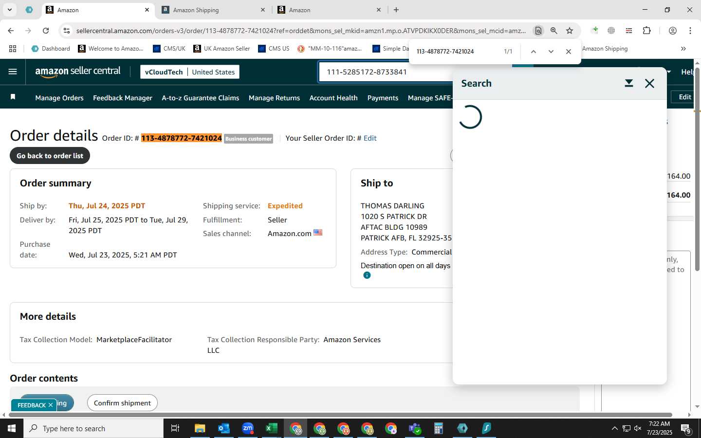Show more bookmarks with the double chevron
Viewport: 701px width, 438px height.
click(x=683, y=49)
